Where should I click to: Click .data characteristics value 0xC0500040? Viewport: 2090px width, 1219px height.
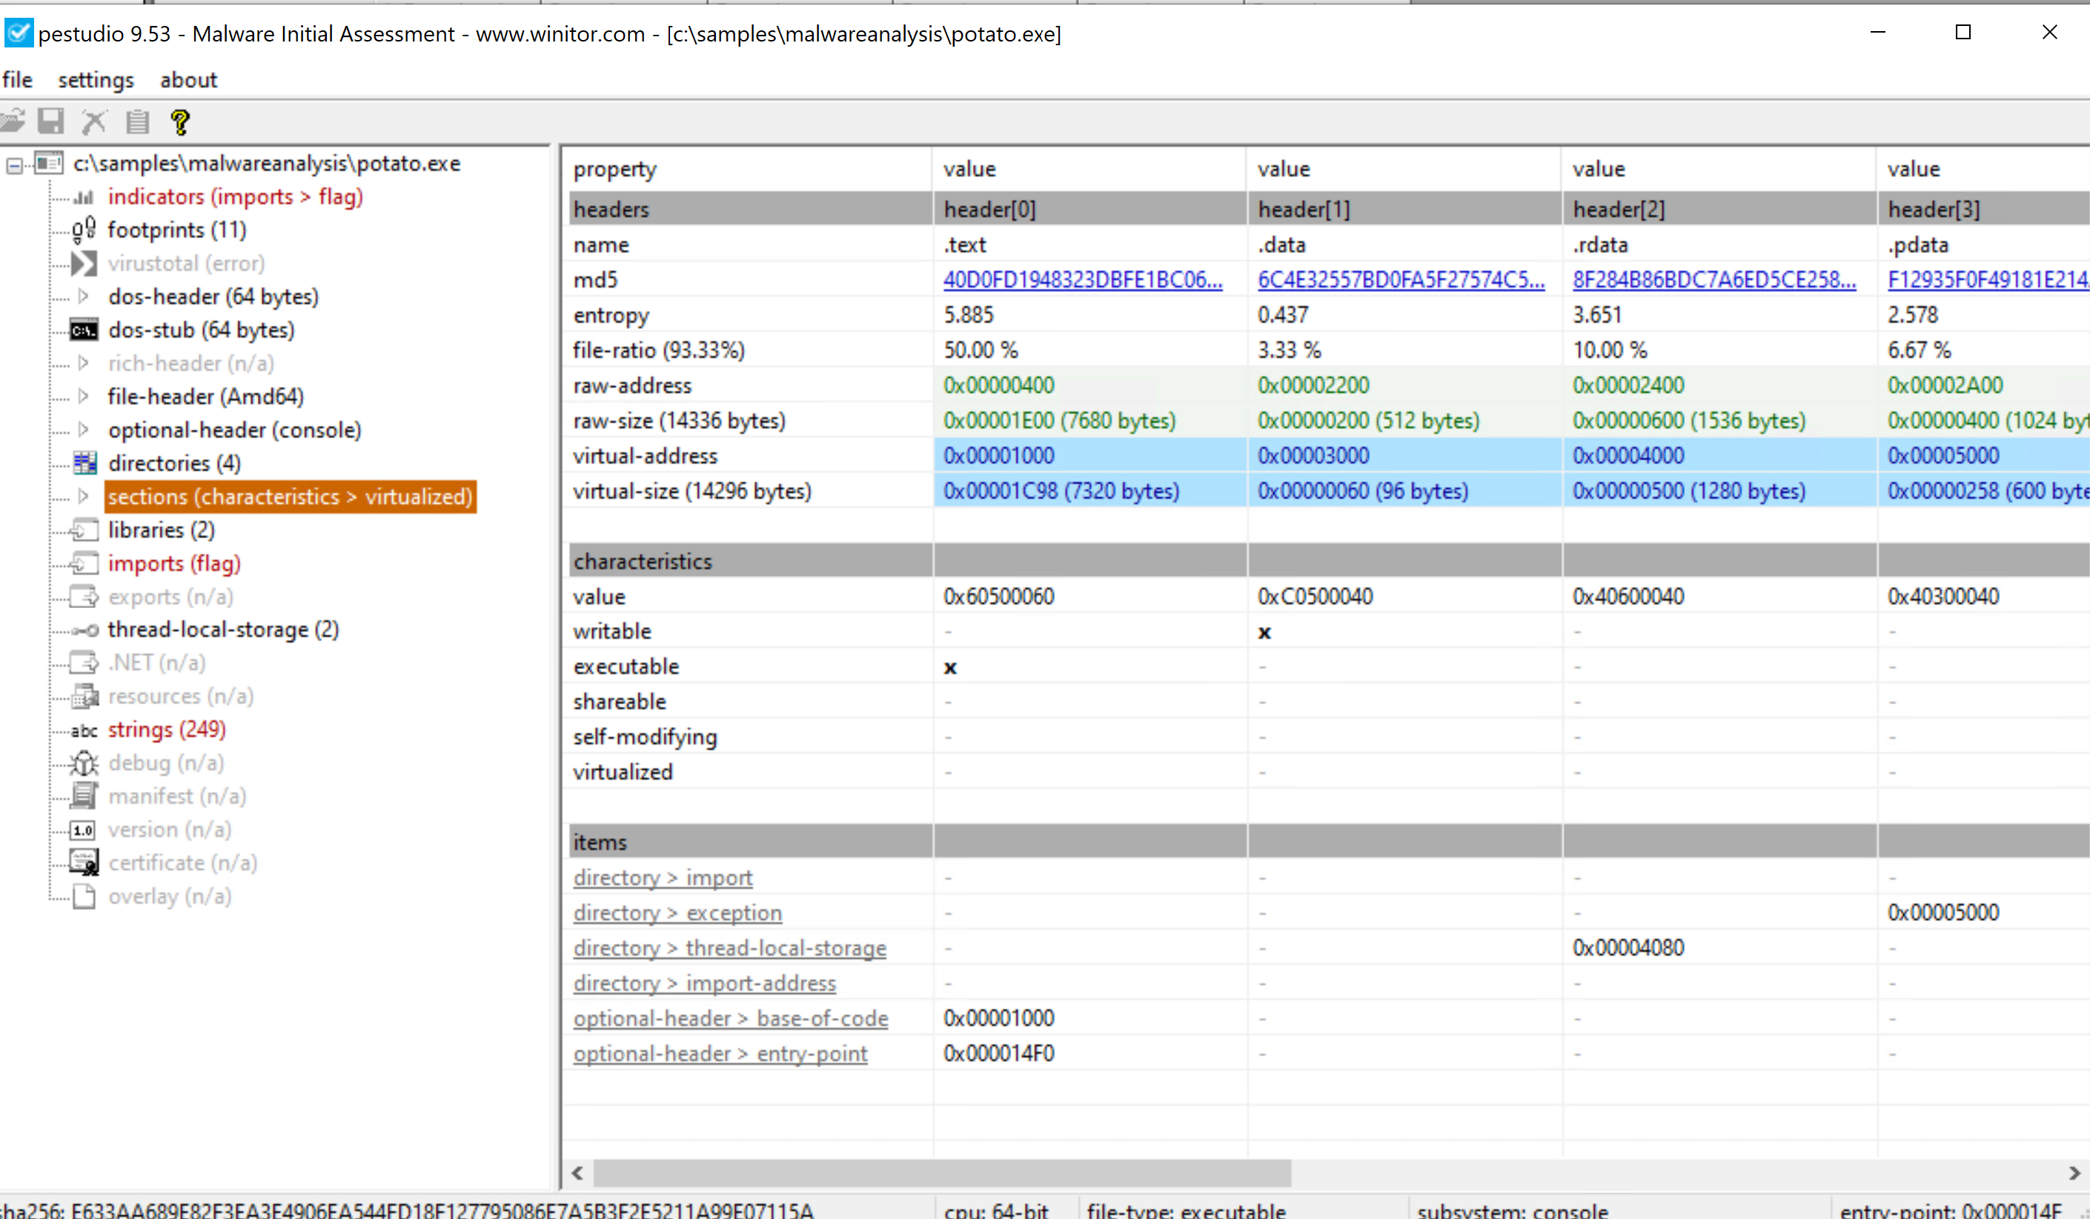(1315, 597)
